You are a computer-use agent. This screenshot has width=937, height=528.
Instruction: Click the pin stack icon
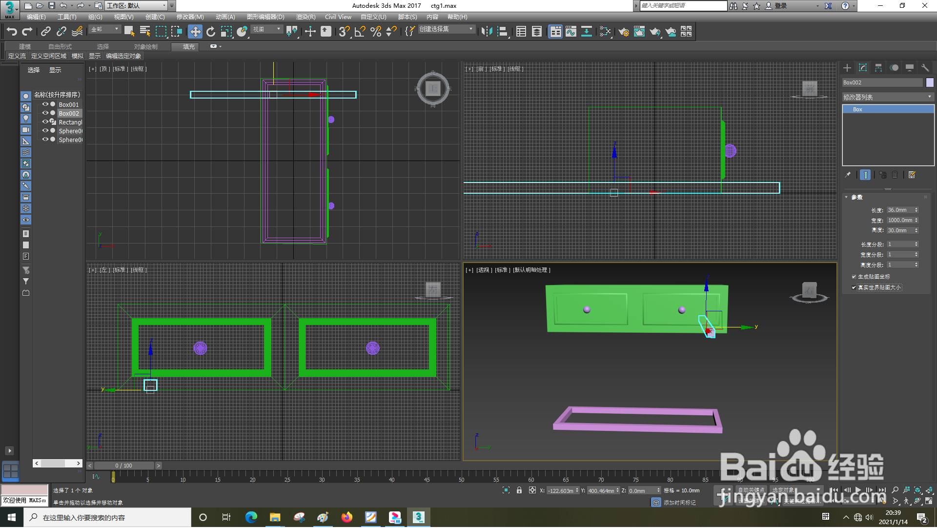848,175
